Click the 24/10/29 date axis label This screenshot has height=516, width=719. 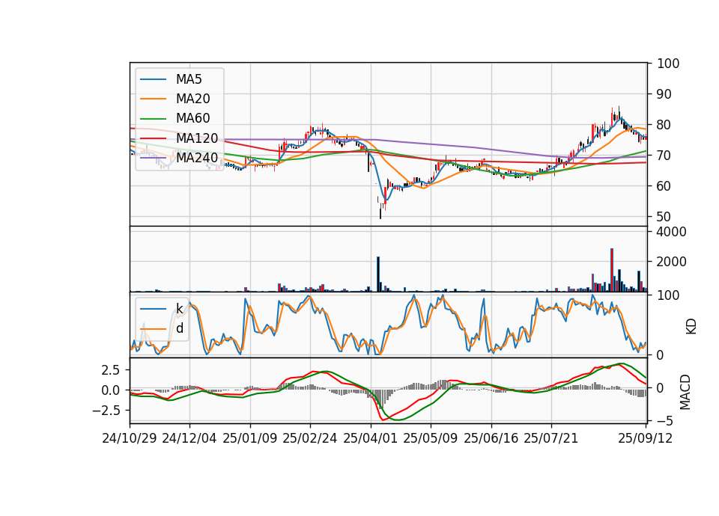point(130,438)
